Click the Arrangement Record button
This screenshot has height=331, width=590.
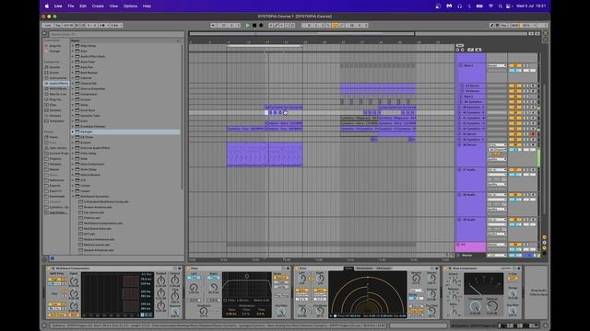tap(261, 26)
